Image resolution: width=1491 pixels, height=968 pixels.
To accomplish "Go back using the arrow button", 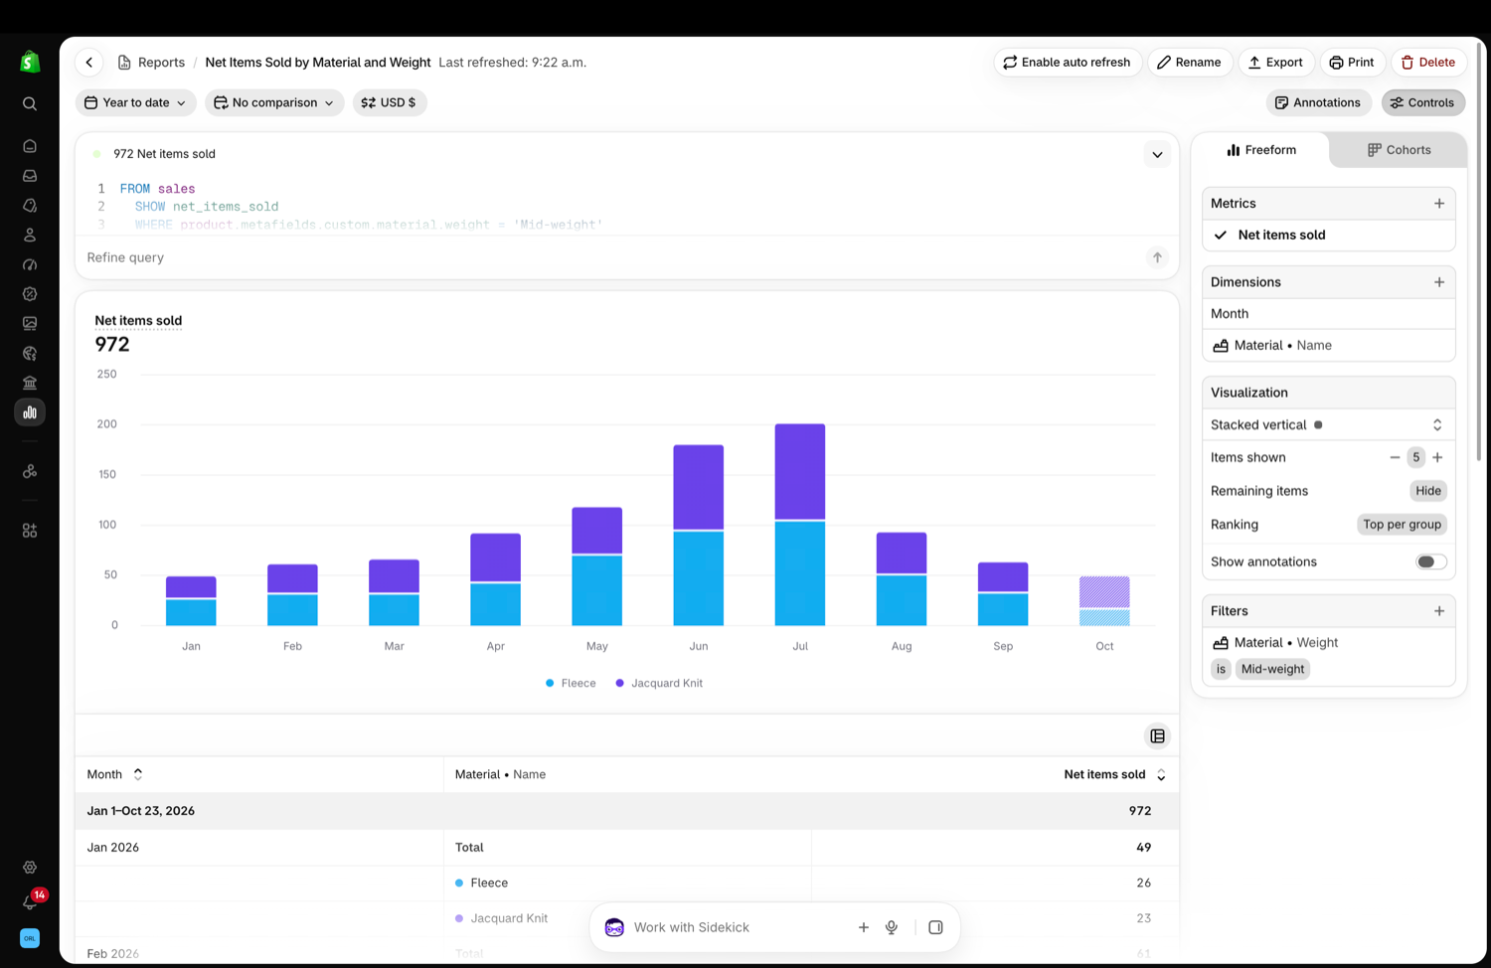I will point(89,62).
